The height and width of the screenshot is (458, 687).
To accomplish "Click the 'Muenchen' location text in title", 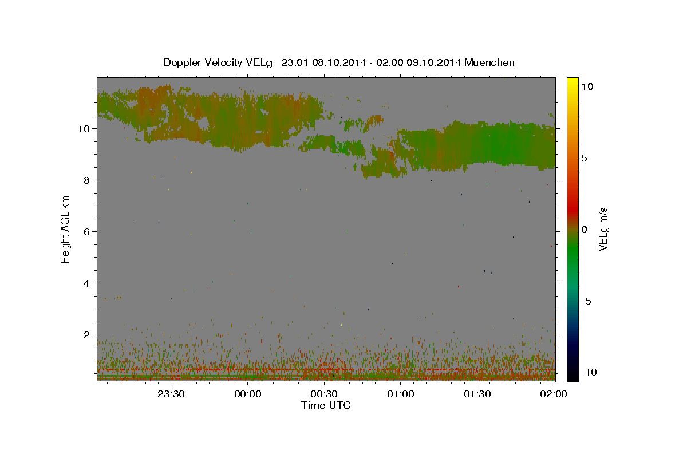I will point(489,62).
